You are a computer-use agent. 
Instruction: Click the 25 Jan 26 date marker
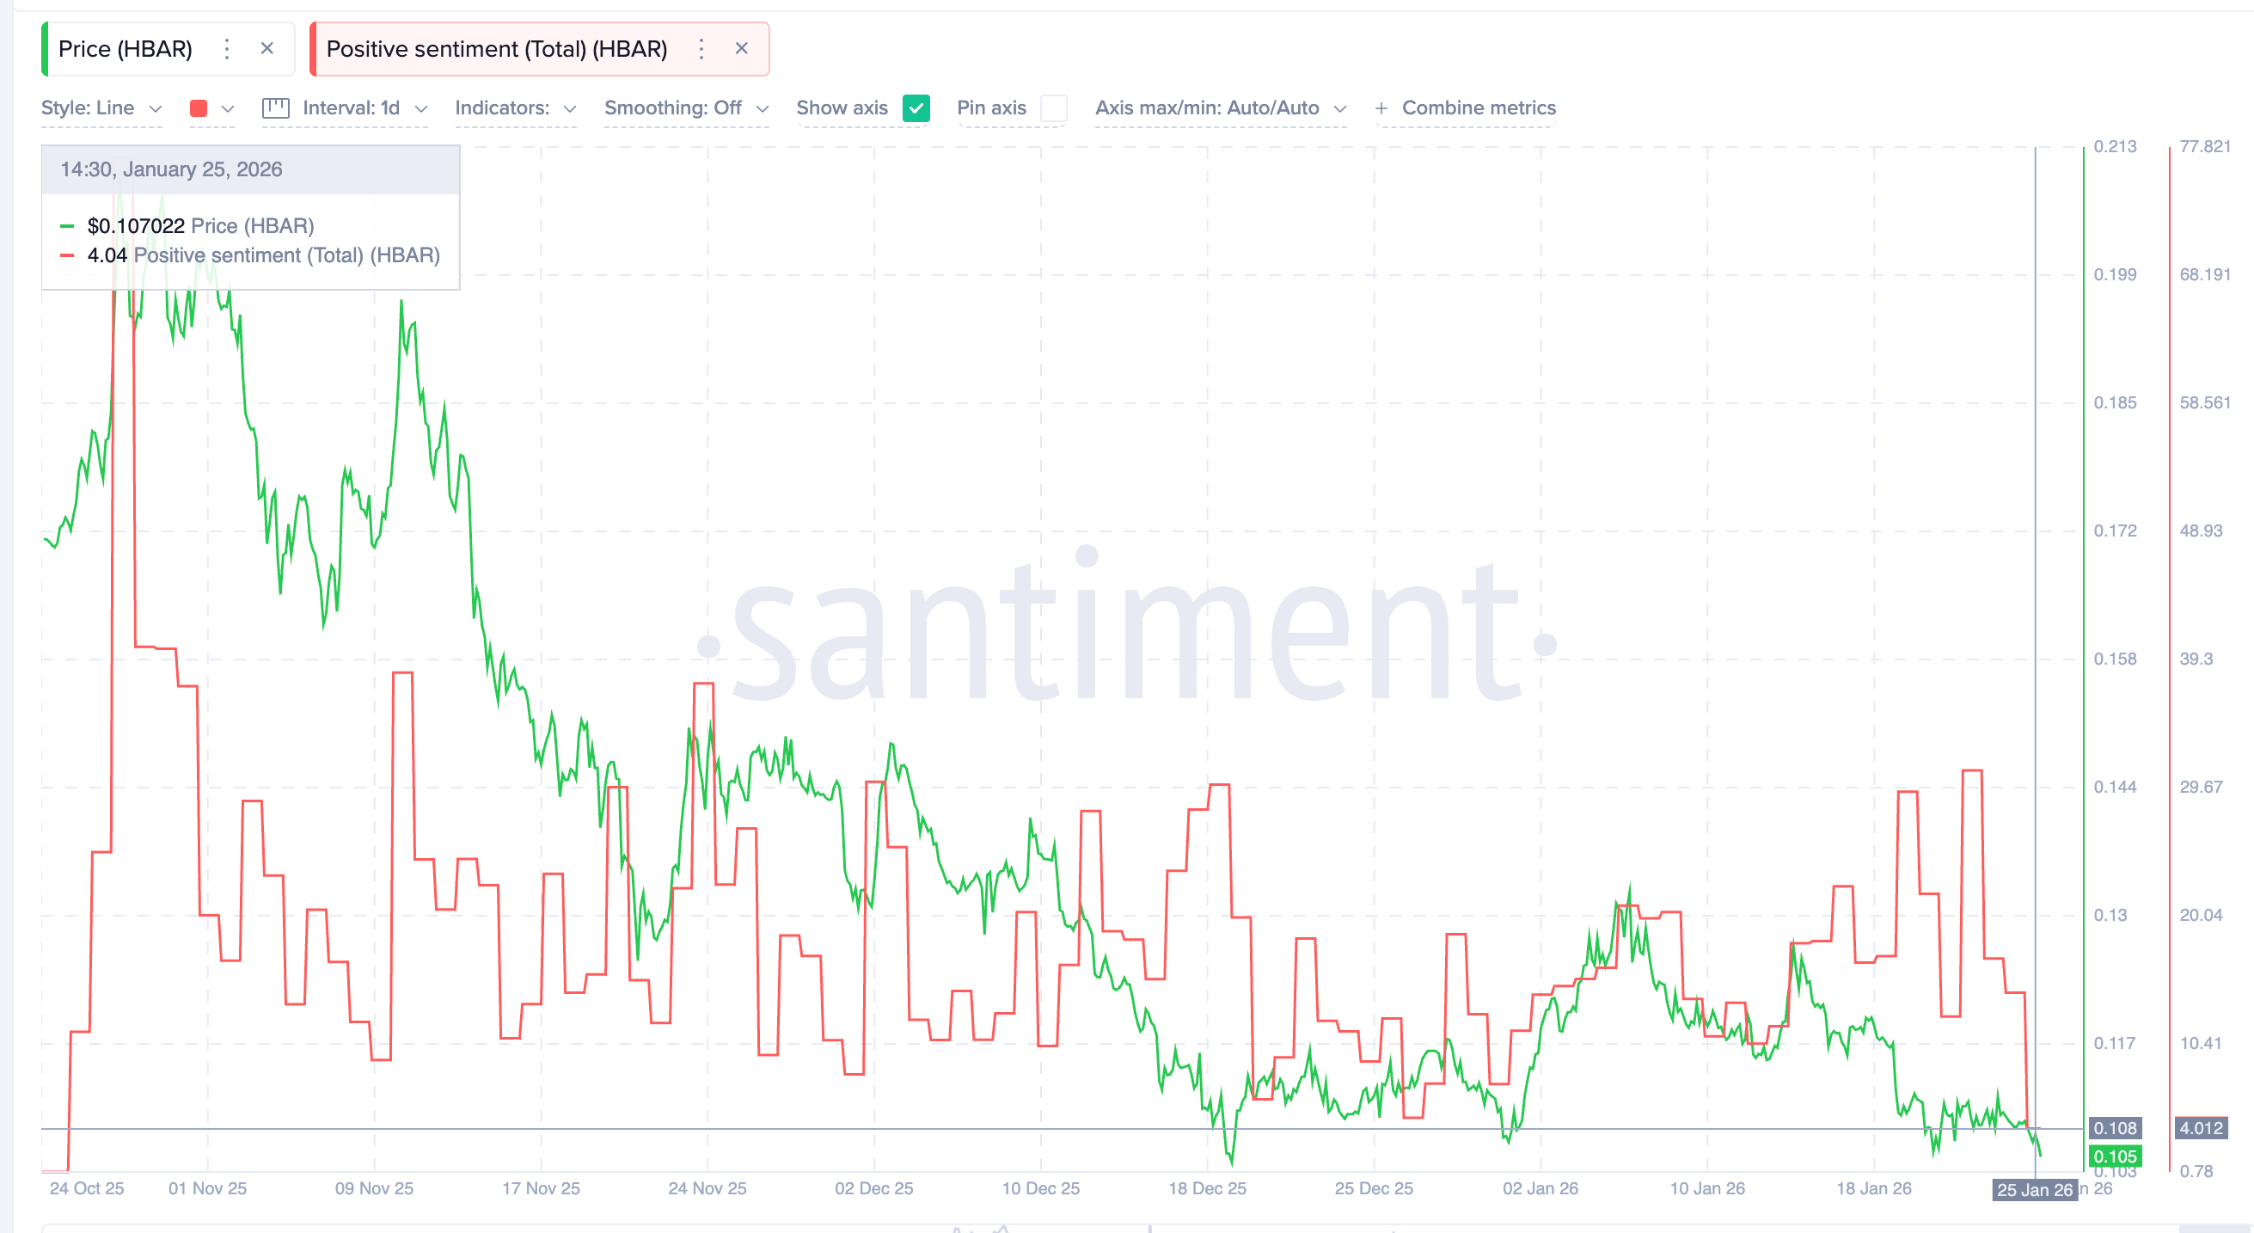pyautogui.click(x=2034, y=1189)
